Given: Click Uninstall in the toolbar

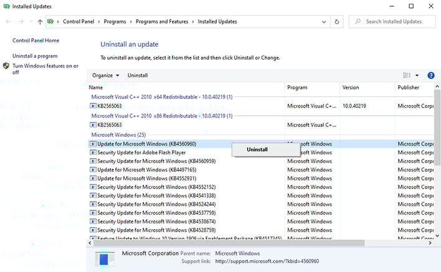Looking at the screenshot, I should (138, 75).
